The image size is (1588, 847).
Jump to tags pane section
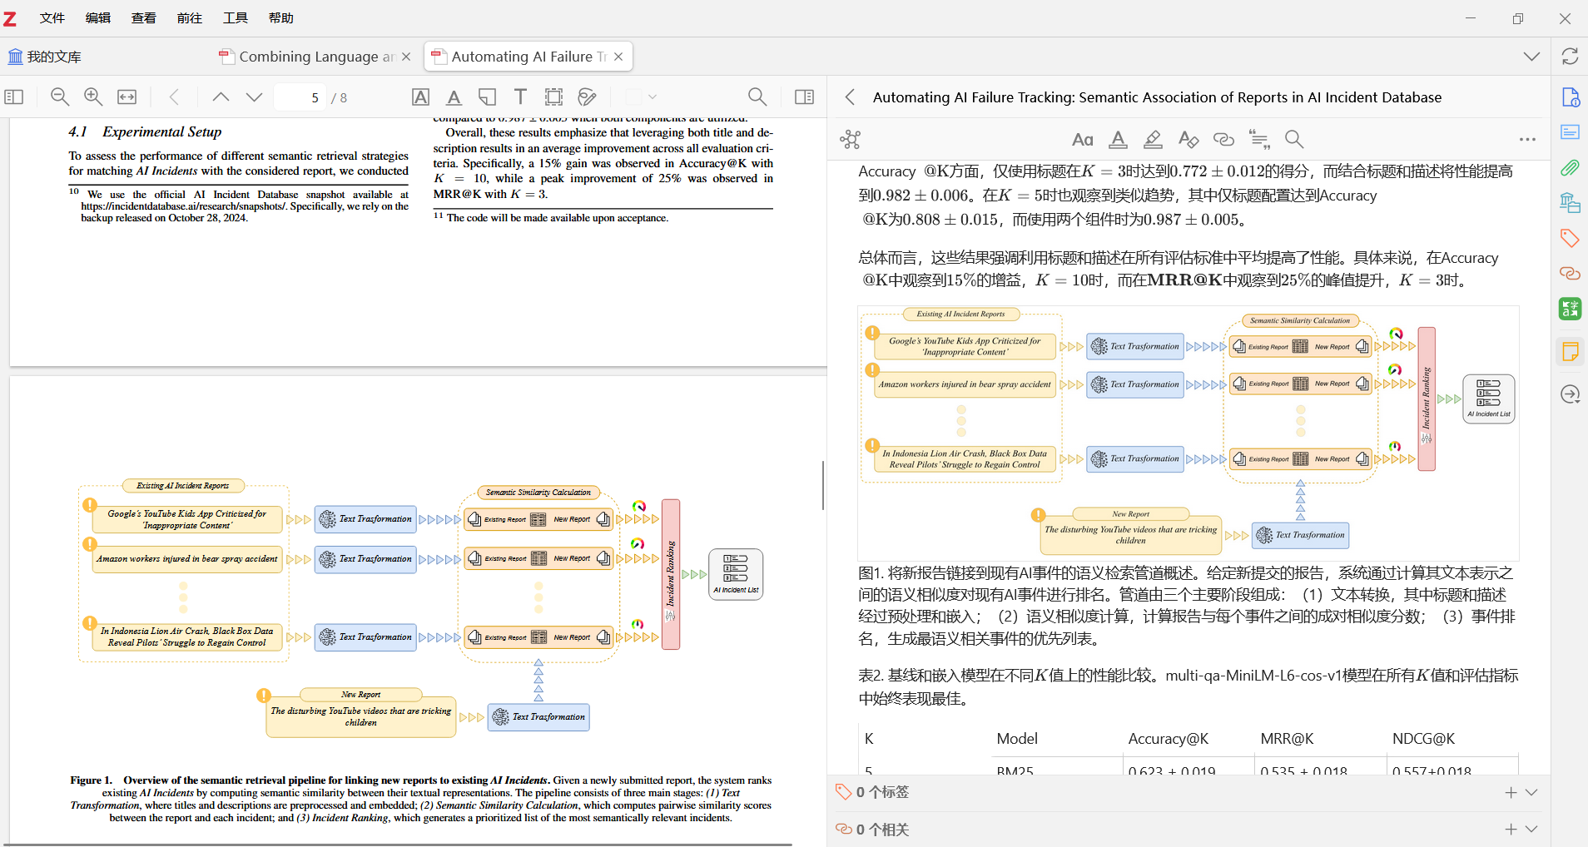pyautogui.click(x=1570, y=239)
